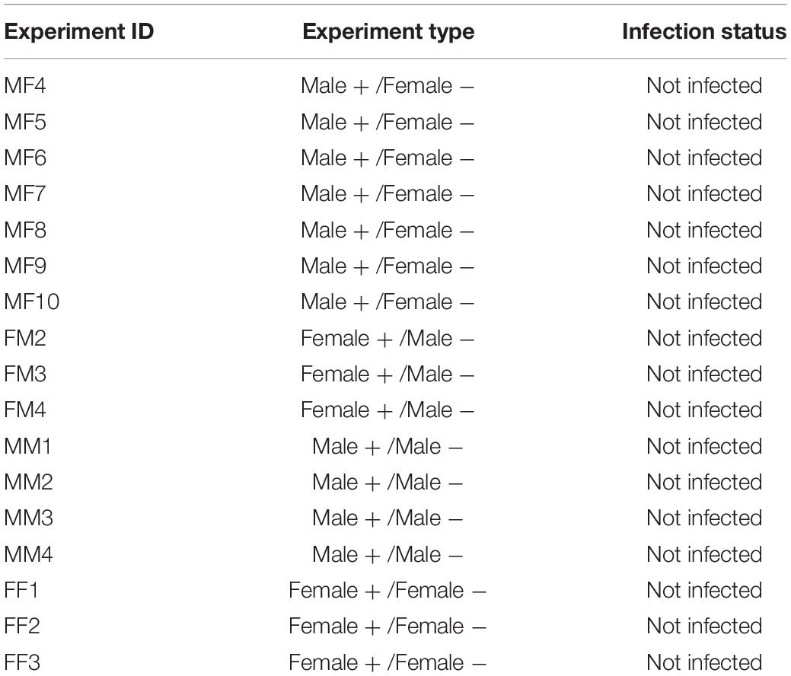The image size is (791, 676).
Task: Click the experiment type in row FM3
Action: 388,375
